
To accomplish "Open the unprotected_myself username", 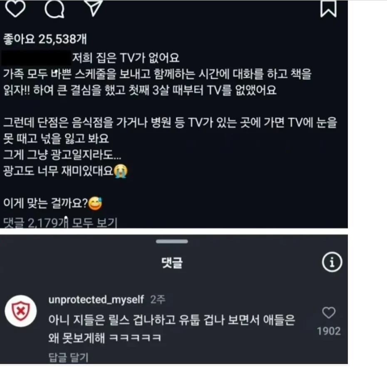I will click(x=96, y=299).
